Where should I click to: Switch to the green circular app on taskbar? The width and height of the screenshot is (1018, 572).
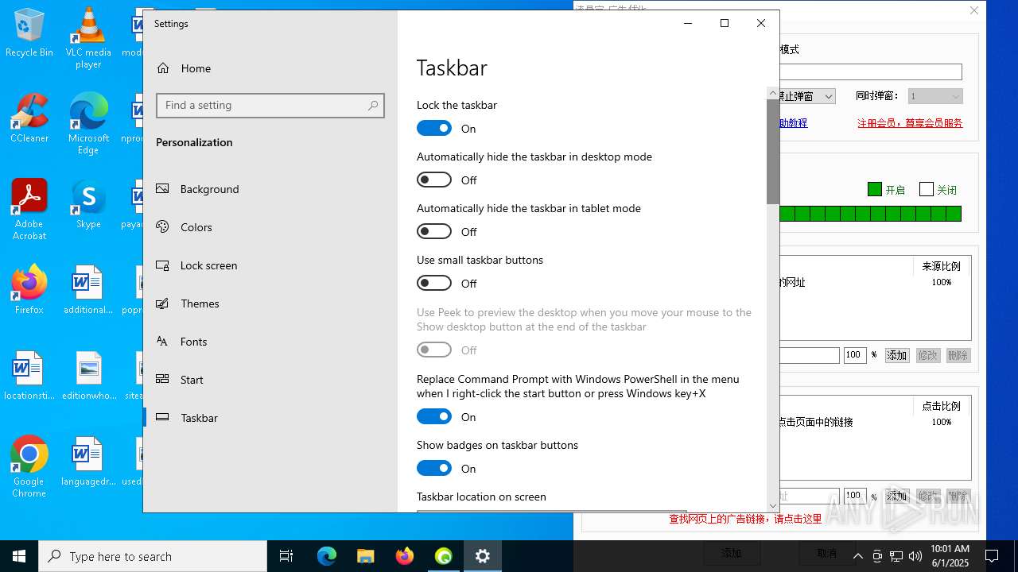click(444, 556)
